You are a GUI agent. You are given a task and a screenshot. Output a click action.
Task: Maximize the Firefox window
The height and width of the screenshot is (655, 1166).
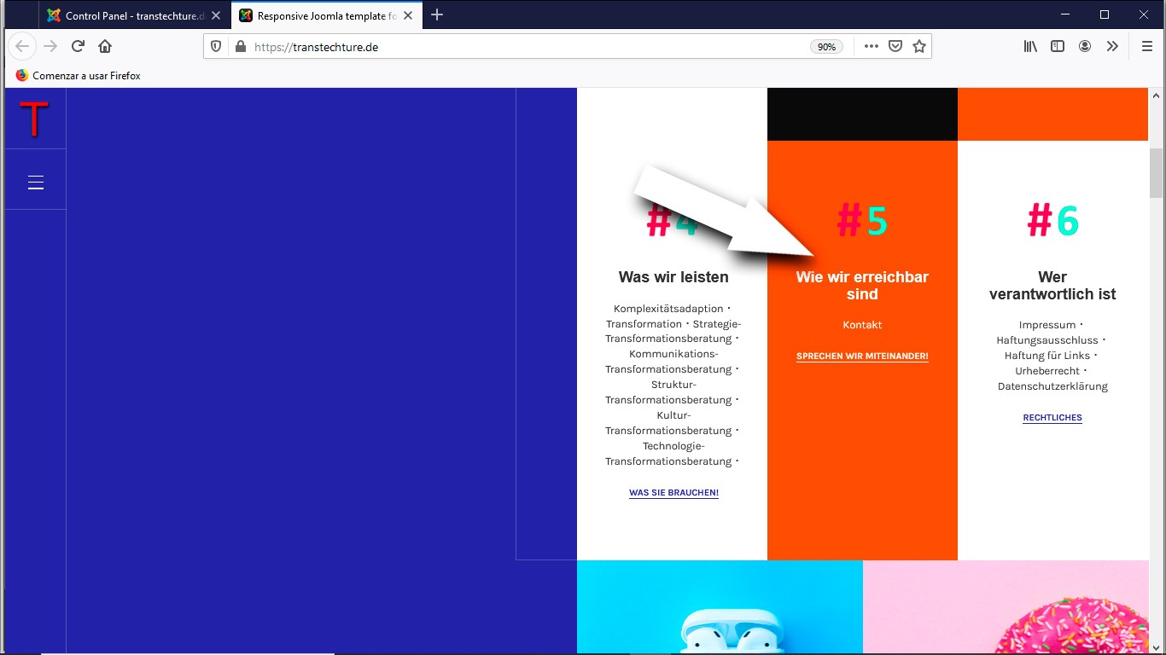pyautogui.click(x=1105, y=14)
